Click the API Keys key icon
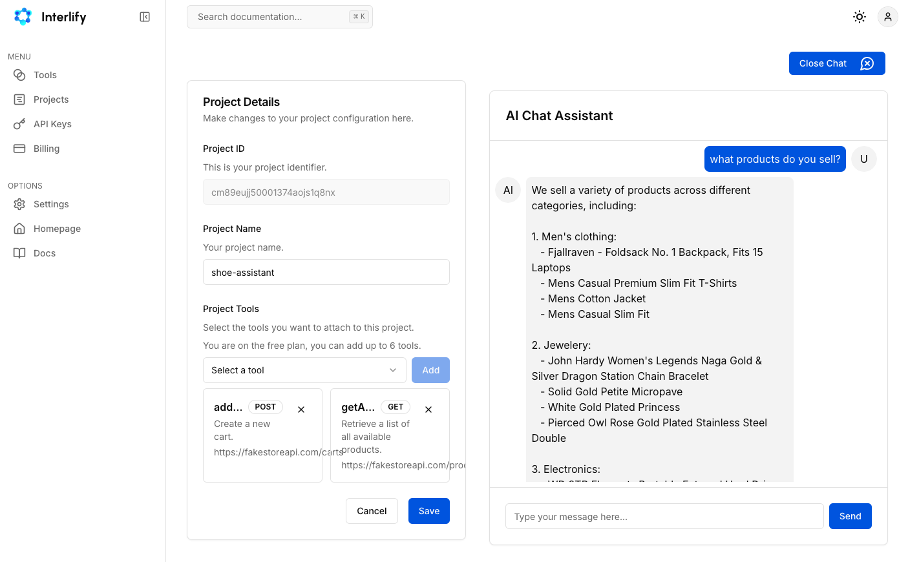919x562 pixels. [x=19, y=124]
